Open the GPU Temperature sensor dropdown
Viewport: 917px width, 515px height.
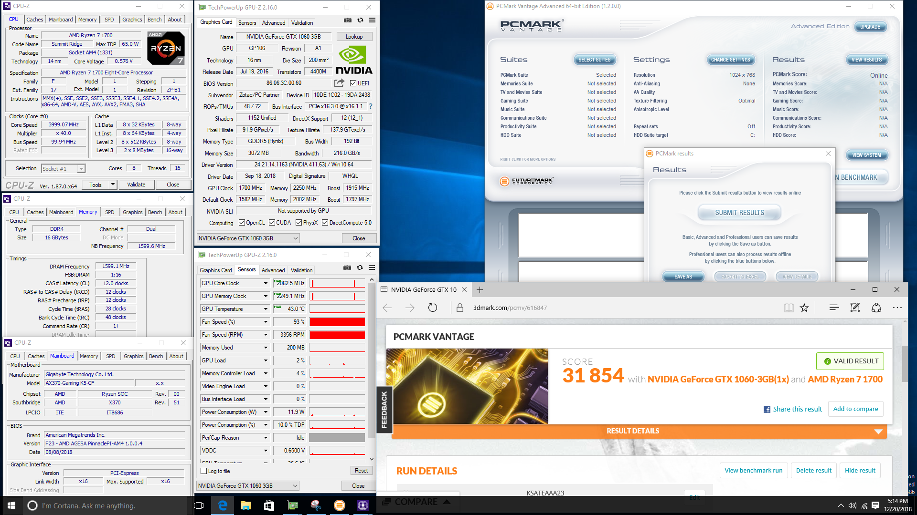click(x=266, y=309)
